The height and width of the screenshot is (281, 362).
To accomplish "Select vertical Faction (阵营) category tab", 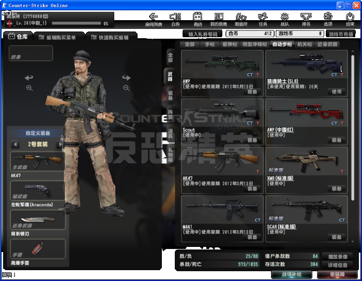I will point(170,115).
